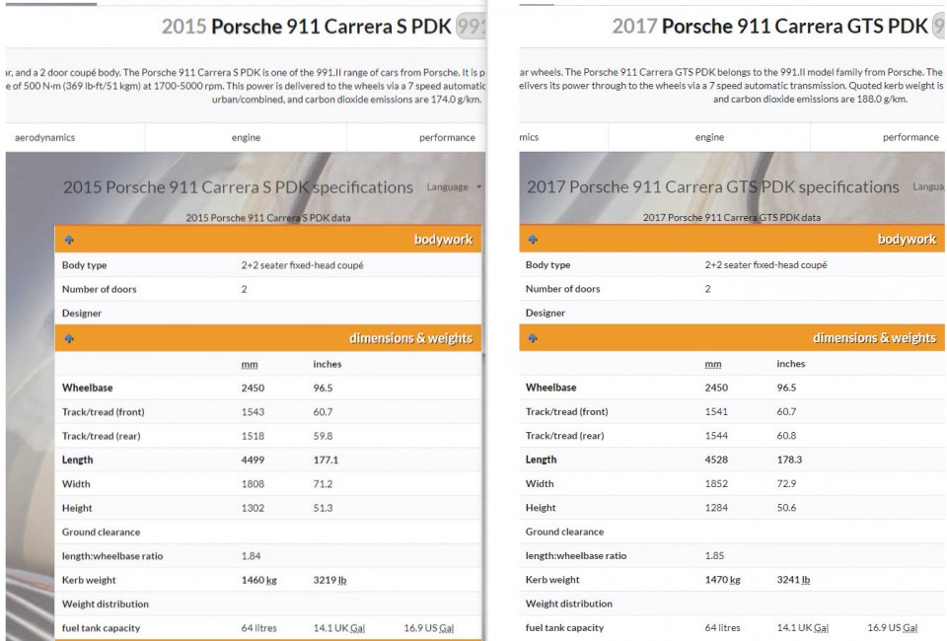This screenshot has width=947, height=641.
Task: Open the aerodynamics tab in the left page
Action: tap(44, 138)
